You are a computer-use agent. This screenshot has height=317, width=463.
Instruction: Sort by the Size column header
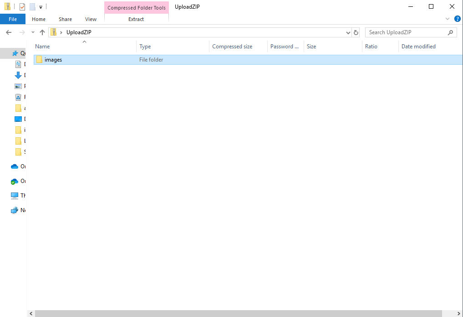click(x=333, y=47)
